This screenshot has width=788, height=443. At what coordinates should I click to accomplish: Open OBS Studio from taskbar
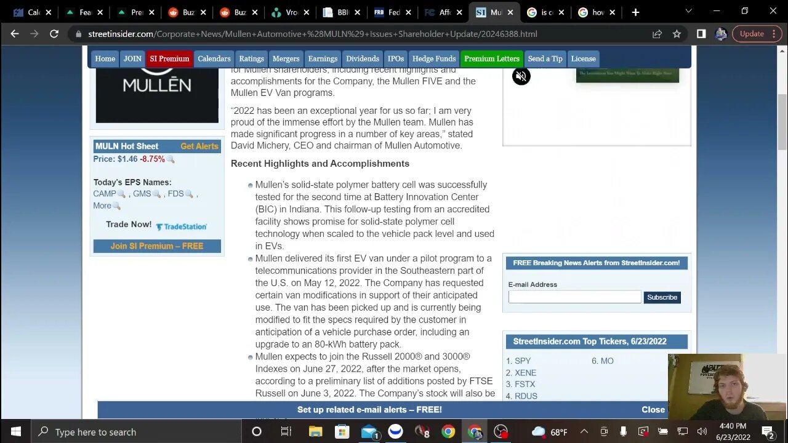(x=501, y=432)
